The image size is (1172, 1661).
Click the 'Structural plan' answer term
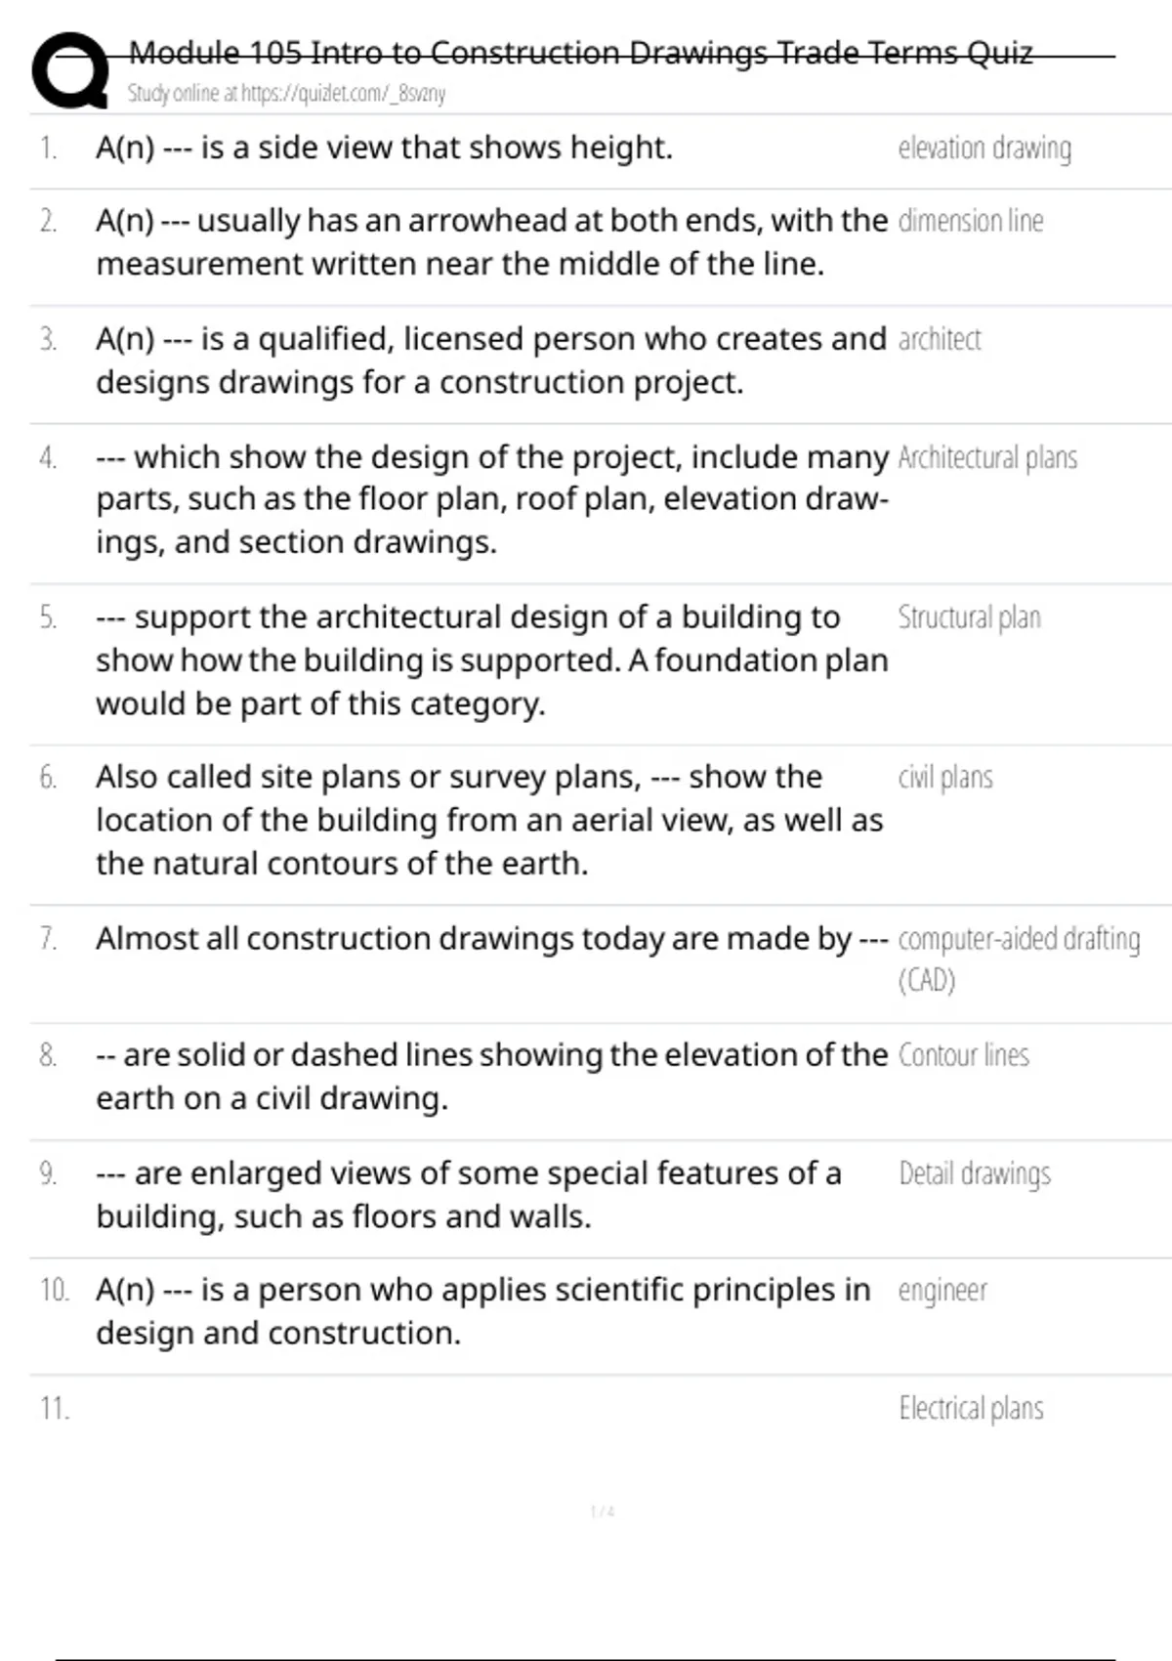pos(969,618)
